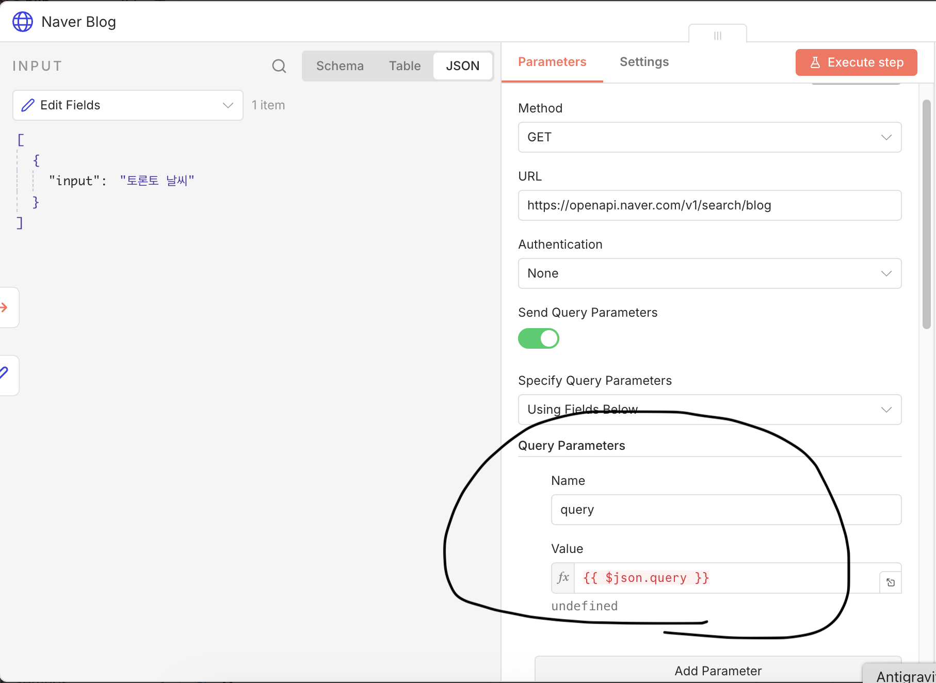
Task: Open the expression editor expand icon
Action: pyautogui.click(x=891, y=582)
